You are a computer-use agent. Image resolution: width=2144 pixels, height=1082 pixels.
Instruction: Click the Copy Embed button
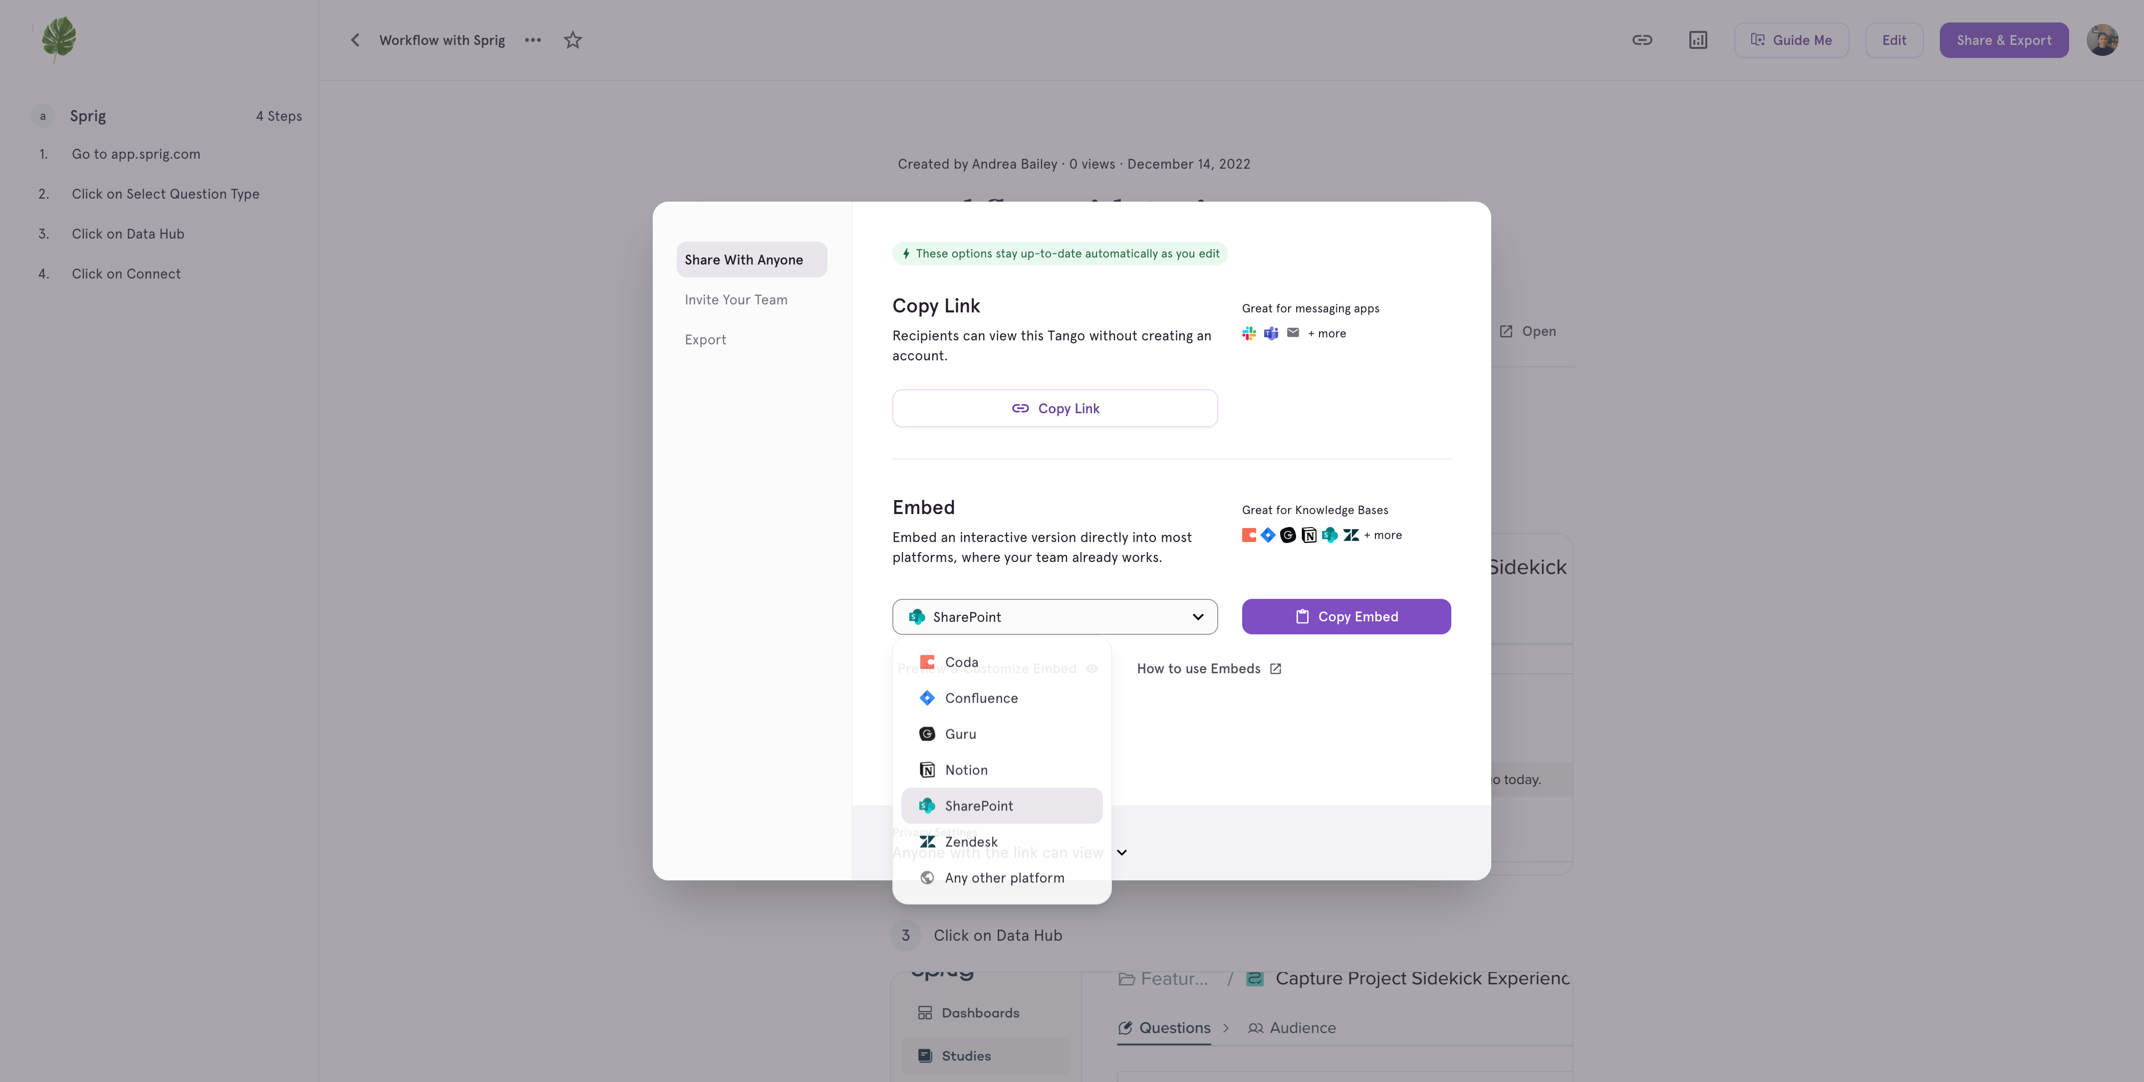[x=1346, y=617]
